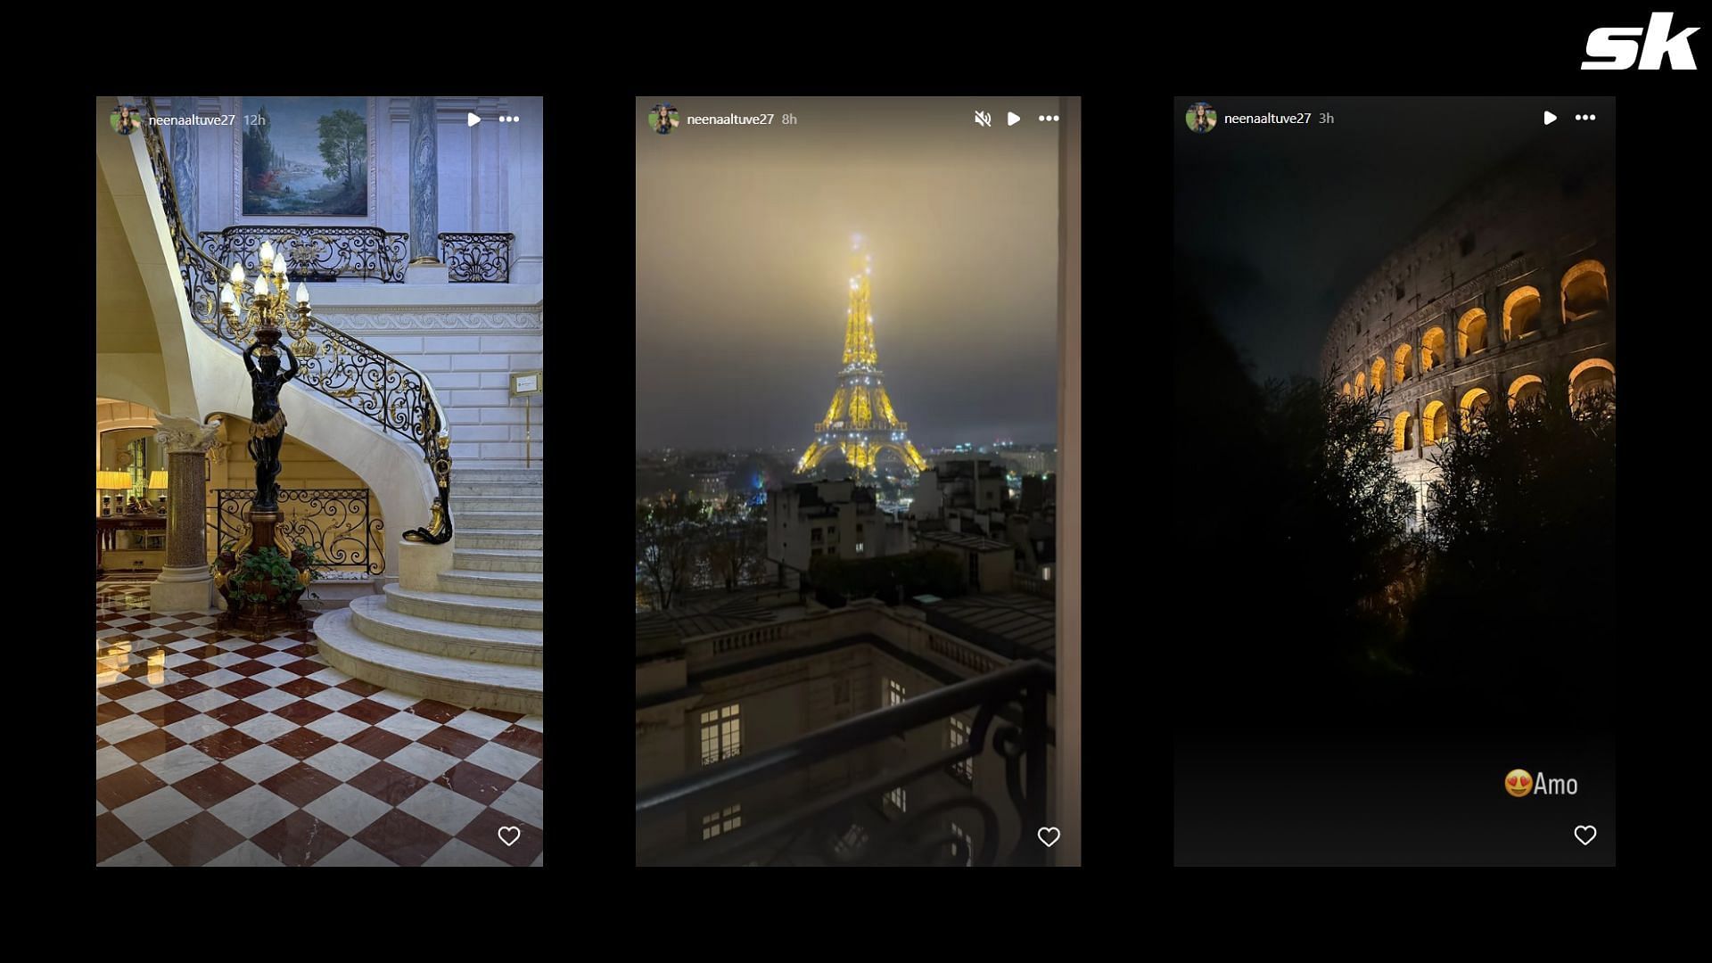Play the first story video
Screen dimensions: 1712x963
pyautogui.click(x=473, y=119)
